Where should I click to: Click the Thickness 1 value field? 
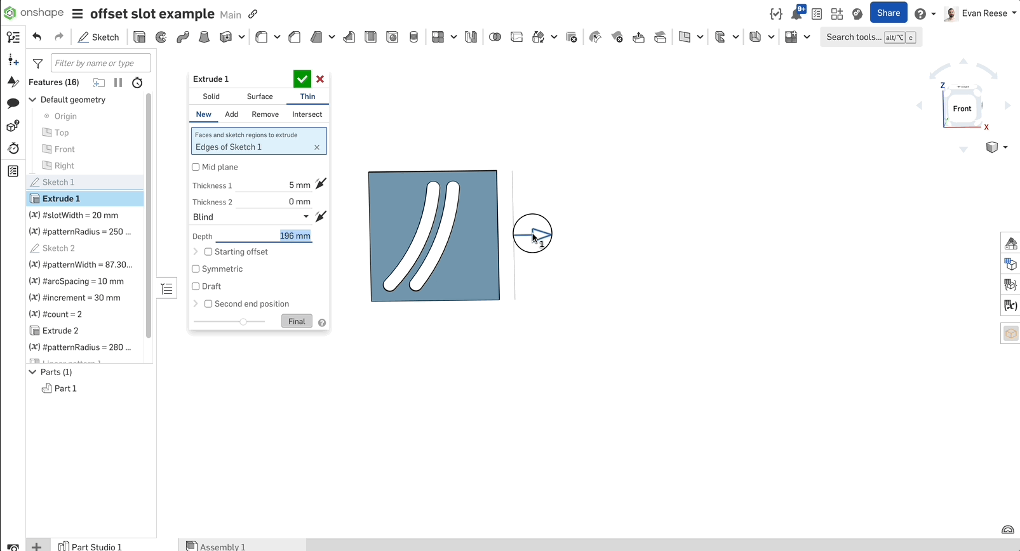coord(274,185)
